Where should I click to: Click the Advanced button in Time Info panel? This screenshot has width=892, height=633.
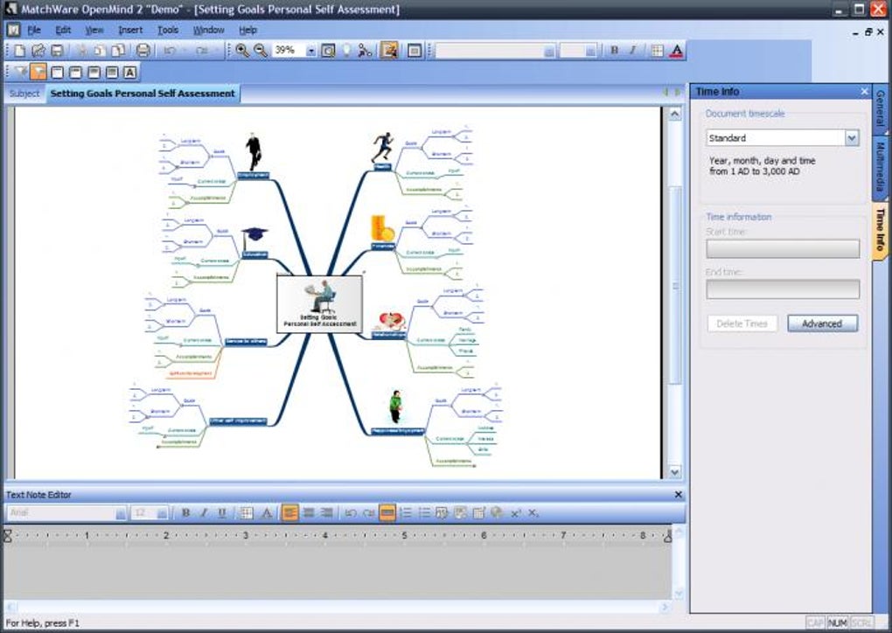(x=822, y=323)
